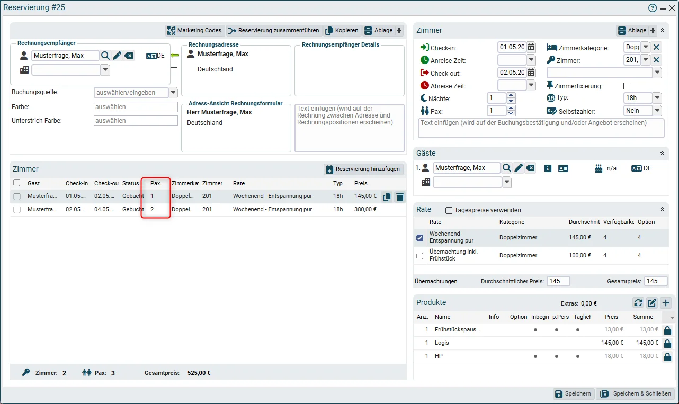The height and width of the screenshot is (404, 679).
Task: Click the Kopieren button
Action: (x=342, y=30)
